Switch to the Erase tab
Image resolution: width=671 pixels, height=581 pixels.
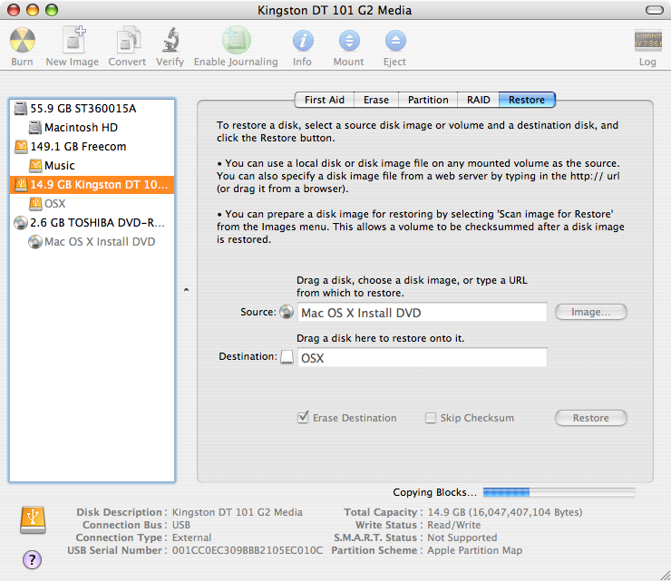[376, 100]
